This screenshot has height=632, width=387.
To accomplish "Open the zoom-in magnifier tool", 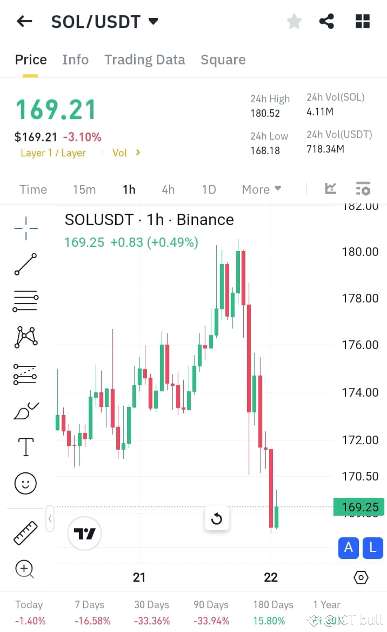I will point(24,569).
